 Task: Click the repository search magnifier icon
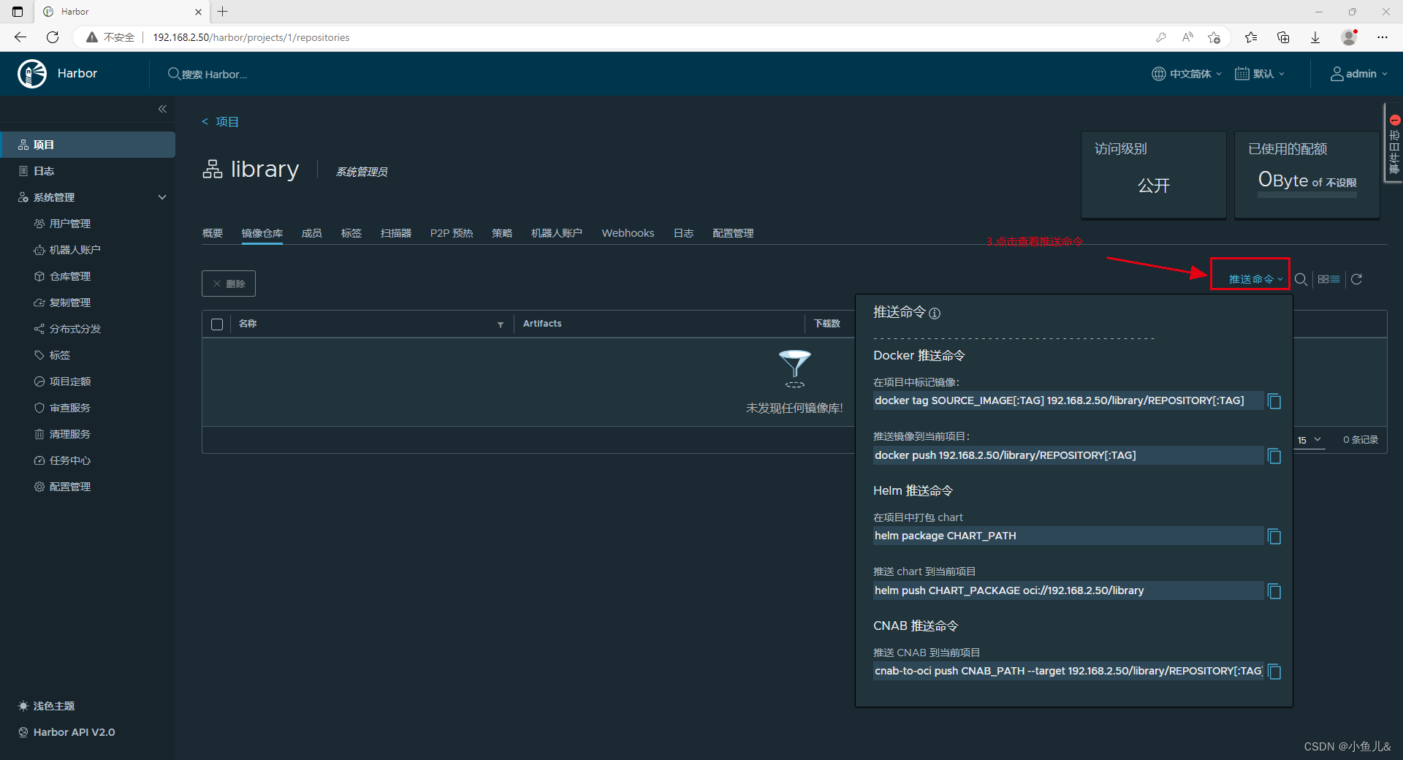1301,279
